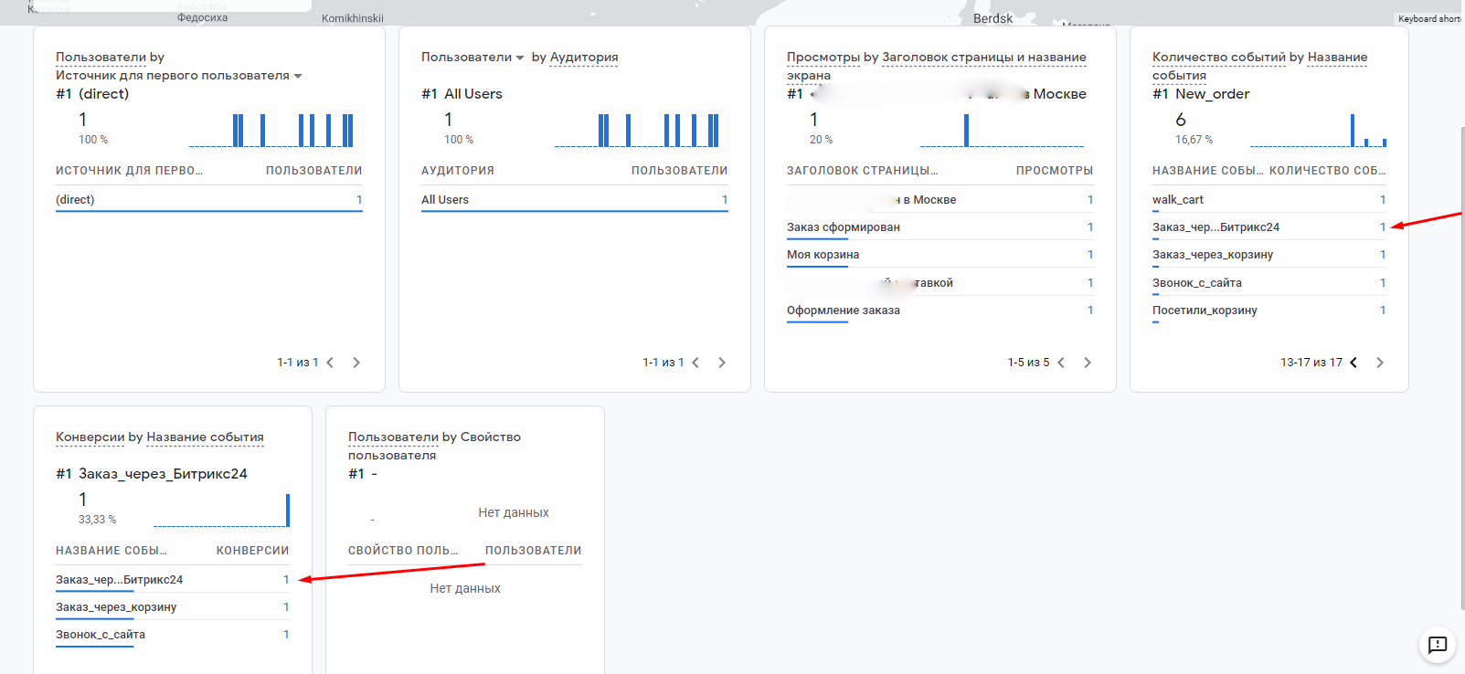Click next page arrow in Аудитория card
1465x674 pixels.
722,363
